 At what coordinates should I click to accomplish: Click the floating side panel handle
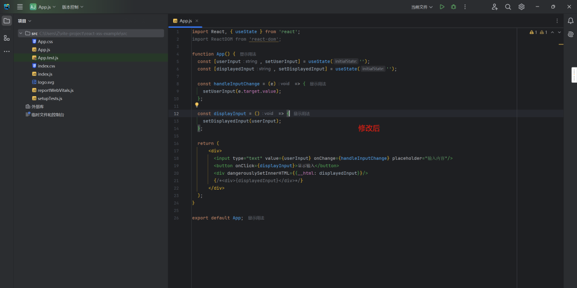pos(574,75)
